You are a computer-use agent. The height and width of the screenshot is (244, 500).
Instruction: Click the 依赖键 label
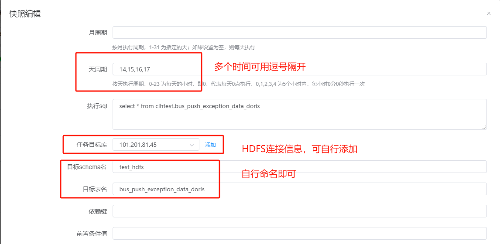(98, 211)
